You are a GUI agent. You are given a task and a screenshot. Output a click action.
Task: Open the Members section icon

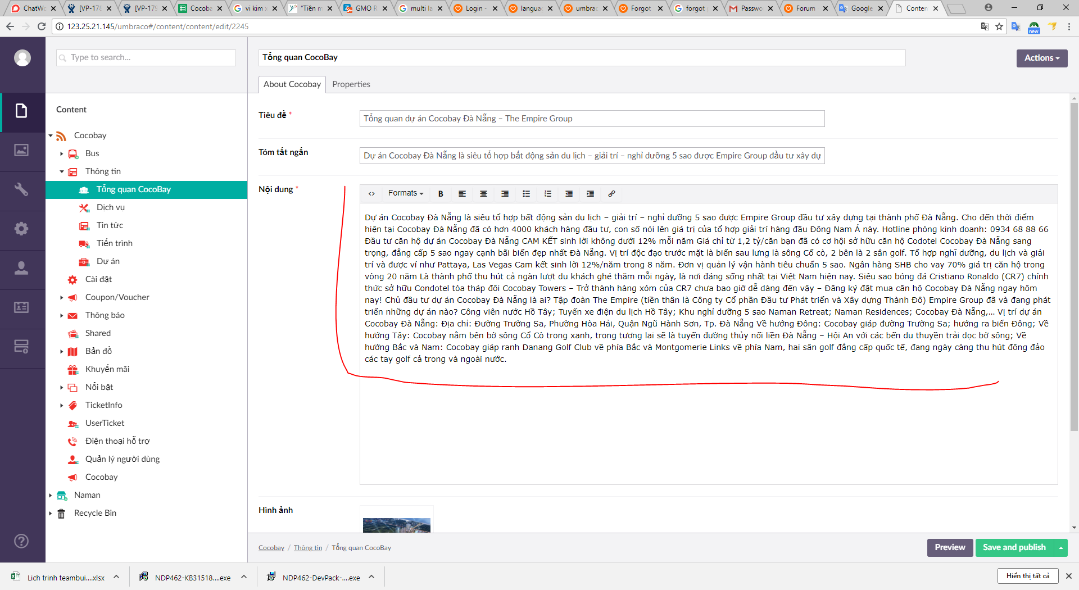pyautogui.click(x=21, y=307)
